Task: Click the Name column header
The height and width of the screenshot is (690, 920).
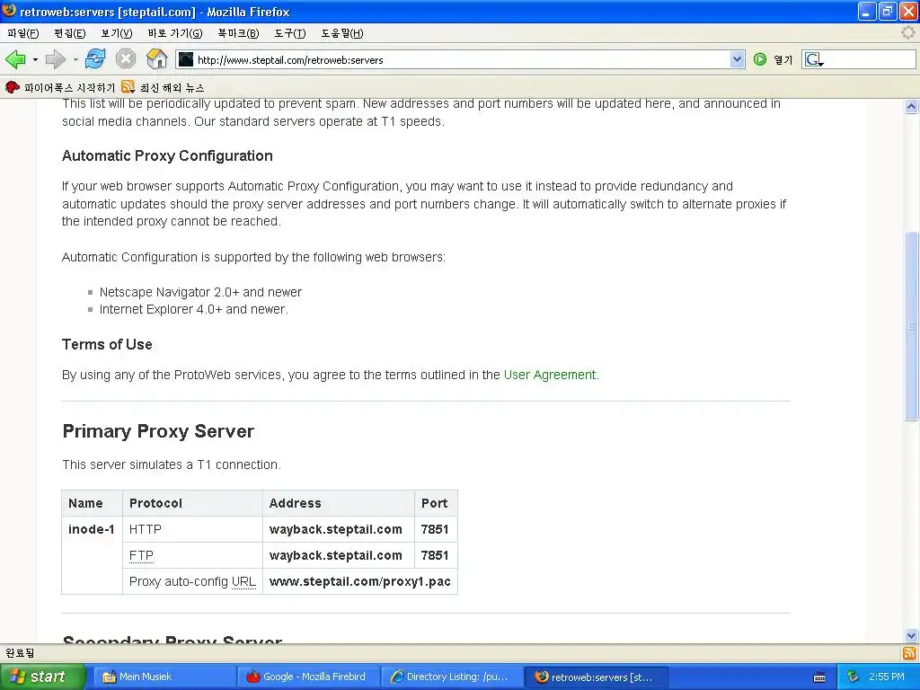Action: pyautogui.click(x=93, y=503)
